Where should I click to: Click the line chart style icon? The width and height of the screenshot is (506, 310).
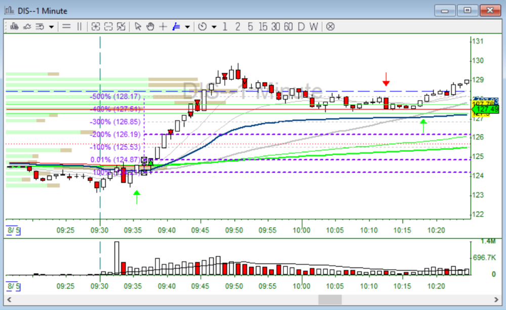click(x=27, y=27)
